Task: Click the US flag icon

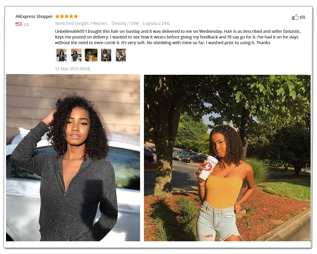Action: pyautogui.click(x=19, y=24)
